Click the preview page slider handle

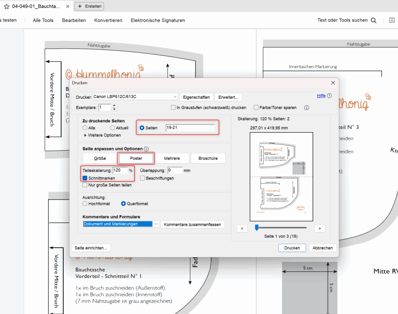[257, 227]
